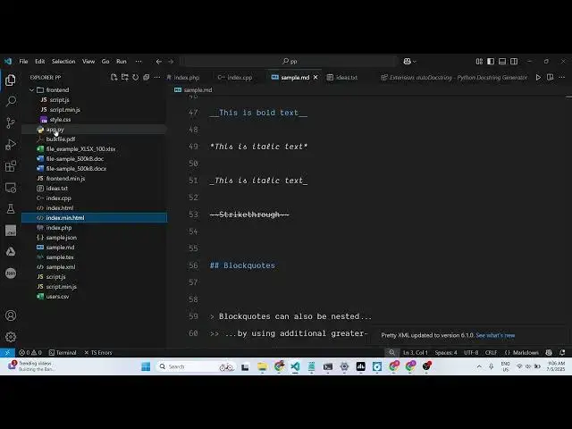Open the Run menu
The height and width of the screenshot is (429, 572).
tap(122, 62)
